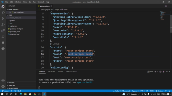Open the File menu
172x96 pixels.
[x=6, y=2]
